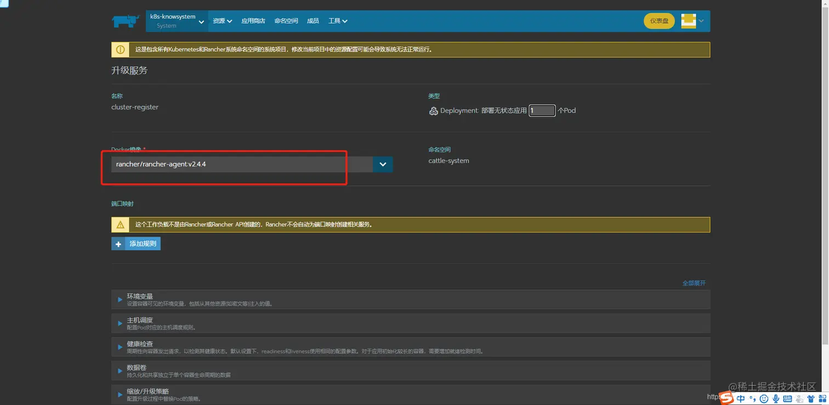Open the 成员 menu item
The image size is (829, 405).
click(313, 21)
